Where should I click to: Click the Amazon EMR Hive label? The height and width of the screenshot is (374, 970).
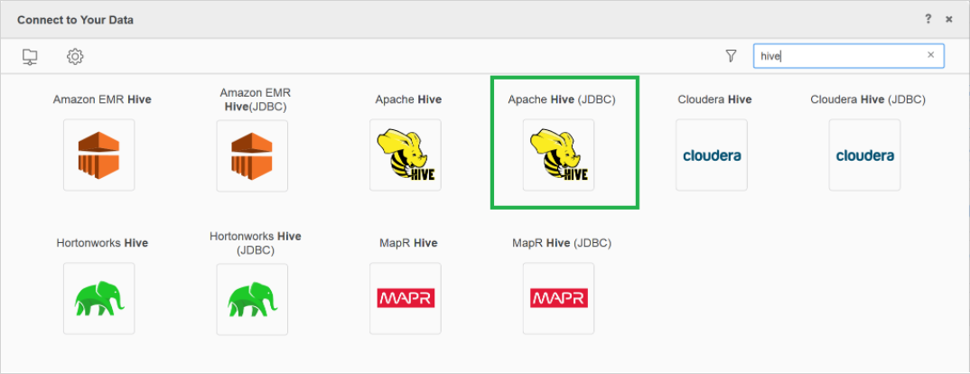[x=102, y=99]
